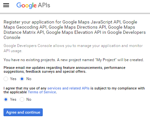Click the Google APIs logo
The width and height of the screenshot is (150, 121).
point(33,5)
